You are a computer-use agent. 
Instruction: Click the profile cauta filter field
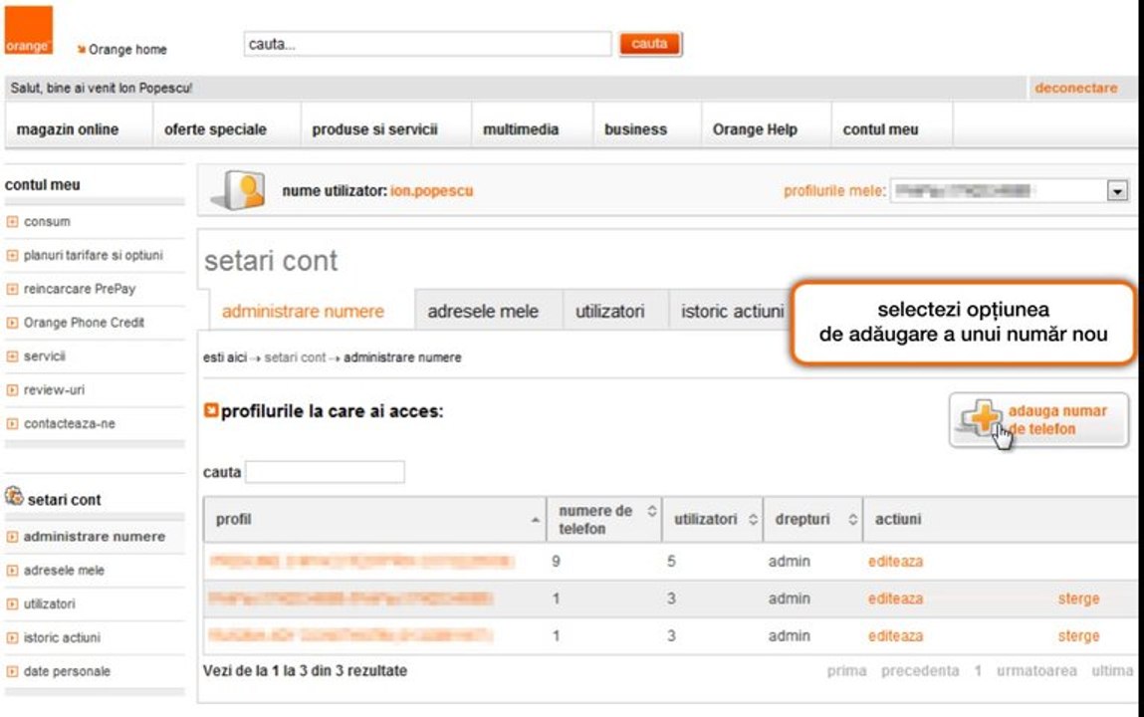(325, 472)
